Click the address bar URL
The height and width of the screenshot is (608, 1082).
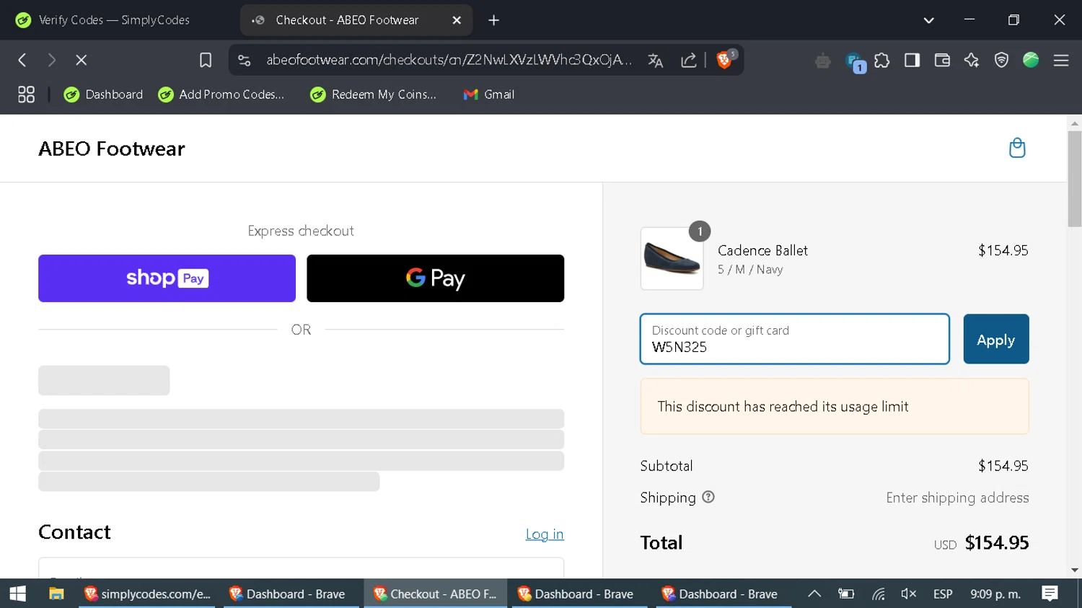[449, 60]
